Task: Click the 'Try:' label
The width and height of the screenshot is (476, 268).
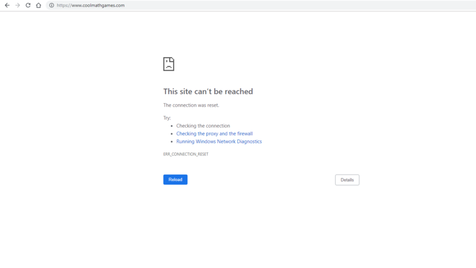Action: (x=167, y=118)
